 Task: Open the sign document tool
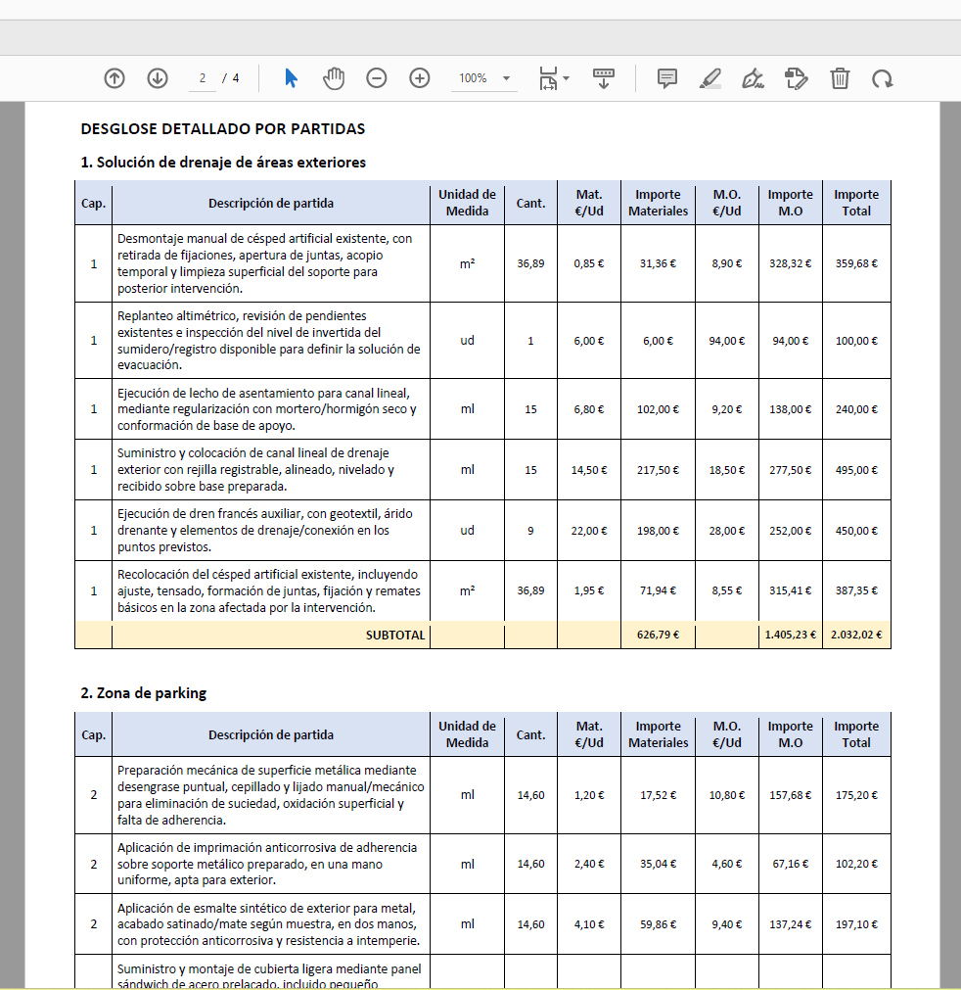(753, 79)
